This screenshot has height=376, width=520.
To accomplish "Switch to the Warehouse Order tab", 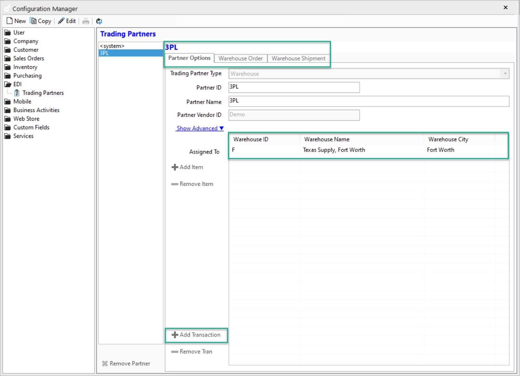I will point(240,58).
